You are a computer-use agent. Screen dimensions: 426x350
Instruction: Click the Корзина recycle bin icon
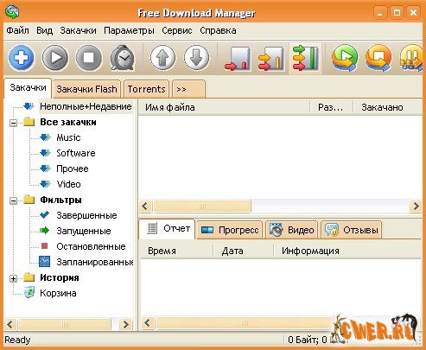(x=29, y=292)
